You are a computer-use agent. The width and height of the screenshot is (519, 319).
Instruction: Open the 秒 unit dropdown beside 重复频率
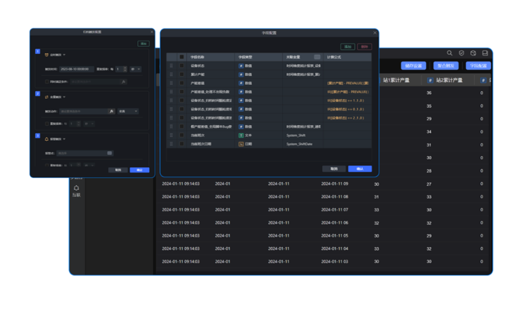coord(136,69)
